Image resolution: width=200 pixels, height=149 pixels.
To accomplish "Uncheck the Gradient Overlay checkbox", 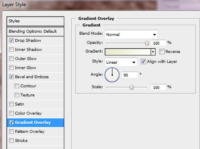I will click(11, 123).
